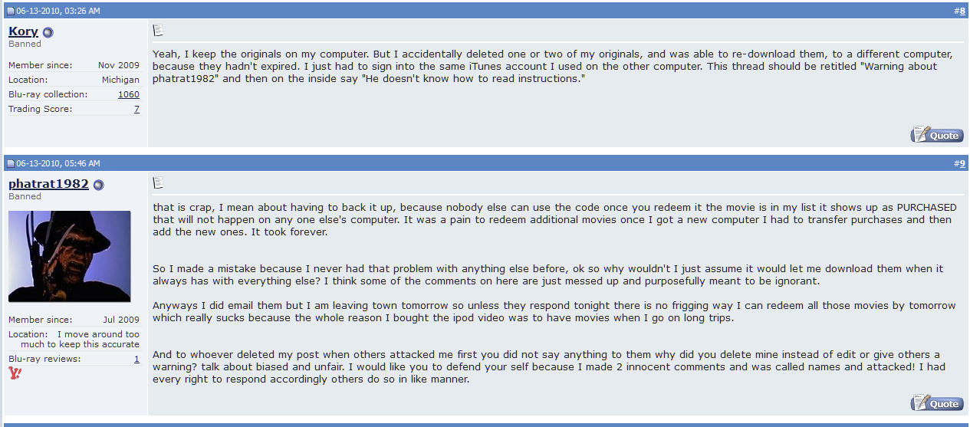Click the post status icon beside 05:46 AM date
Viewport: 970px width, 427px height.
[x=11, y=163]
